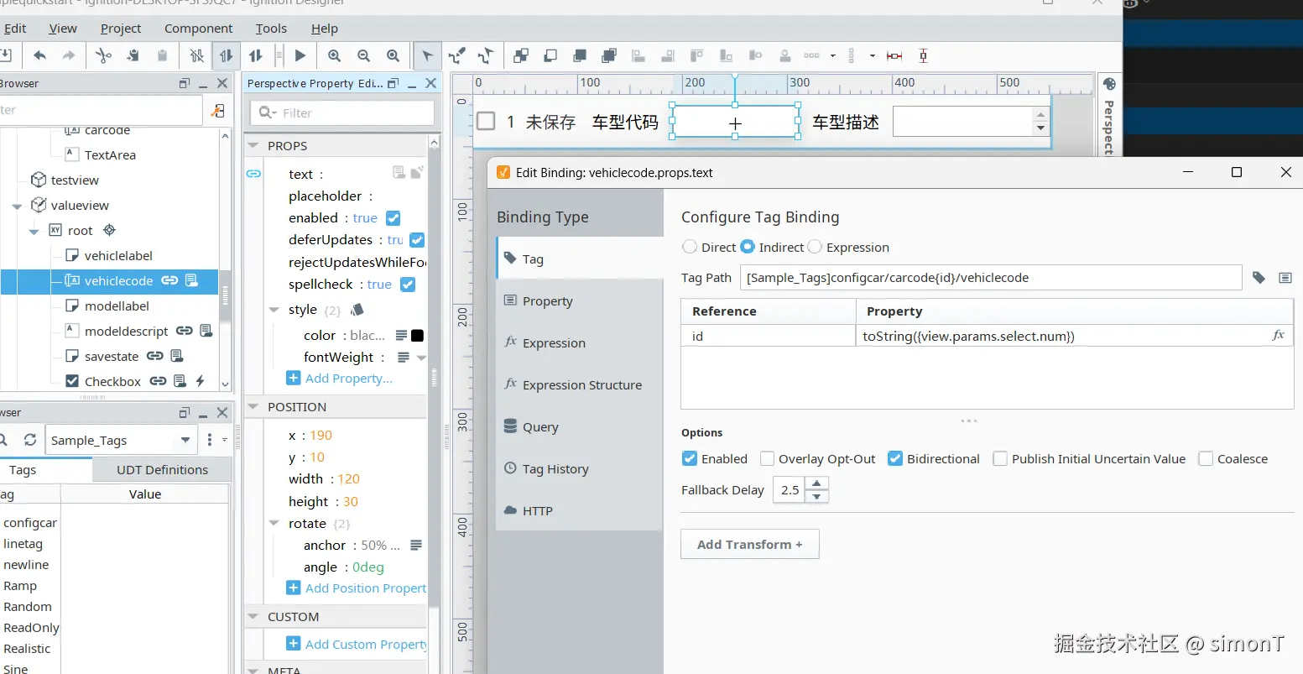Image resolution: width=1303 pixels, height=674 pixels.
Task: Click the palette icon on Perspective sidebar
Action: point(1109,84)
